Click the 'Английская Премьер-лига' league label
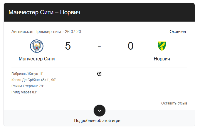Viewport: 200px width, 129px height. (36, 32)
